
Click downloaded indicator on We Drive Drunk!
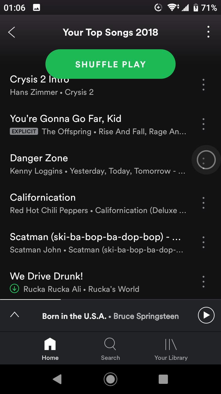tap(14, 289)
